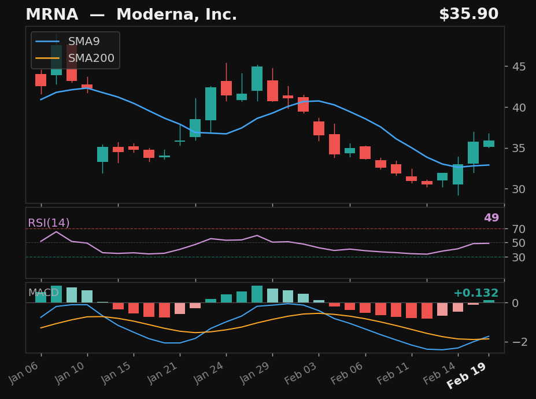Click the RSI 50 level label
Viewport: 536px width, 399px height.
[x=519, y=243]
